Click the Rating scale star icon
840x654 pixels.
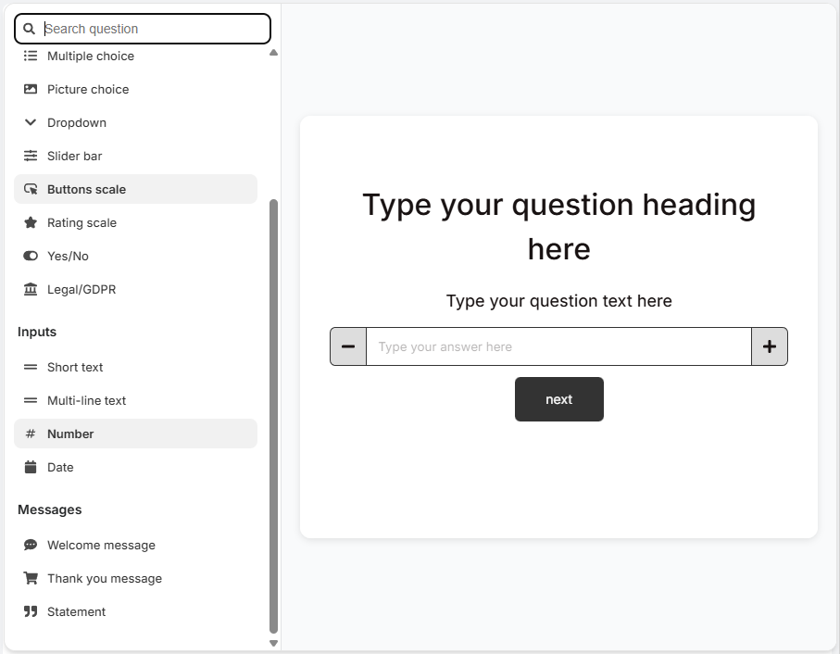point(31,222)
